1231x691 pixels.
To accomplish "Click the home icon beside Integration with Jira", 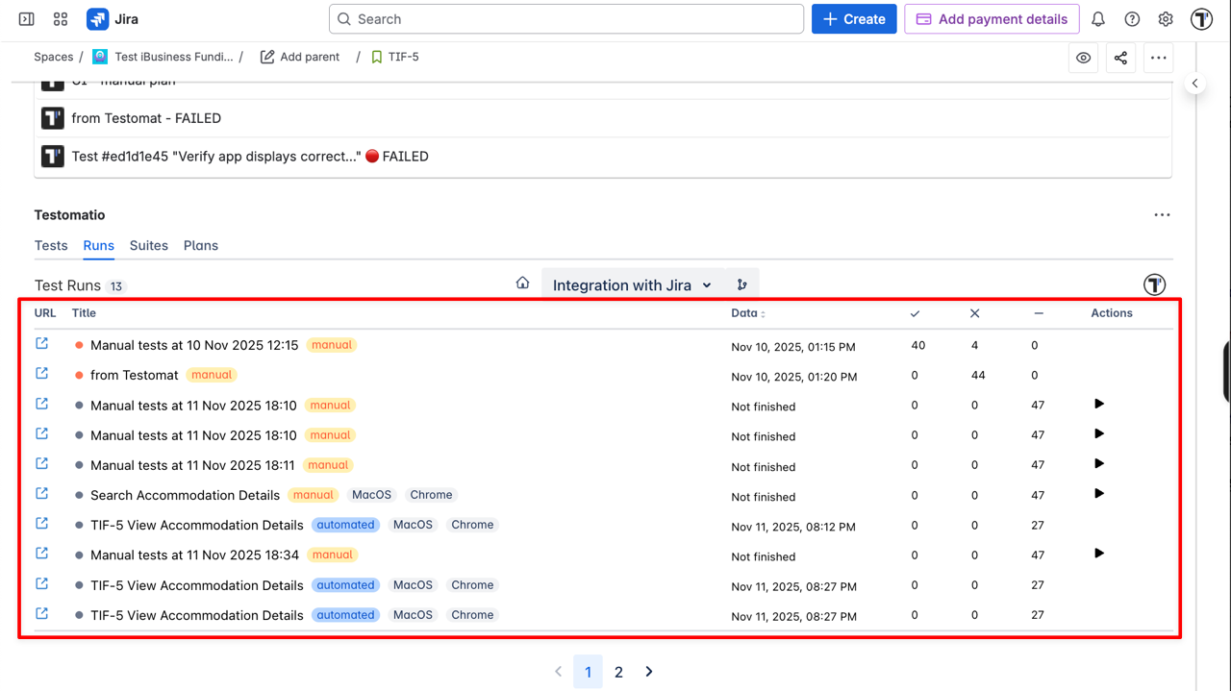I will coord(522,284).
